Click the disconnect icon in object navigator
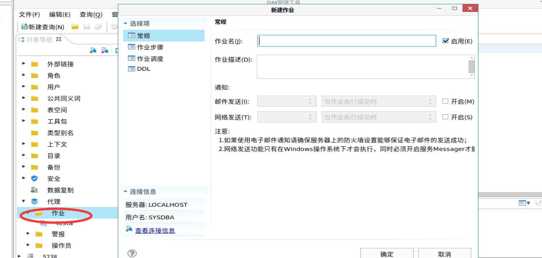The height and width of the screenshot is (258, 542). (x=105, y=50)
